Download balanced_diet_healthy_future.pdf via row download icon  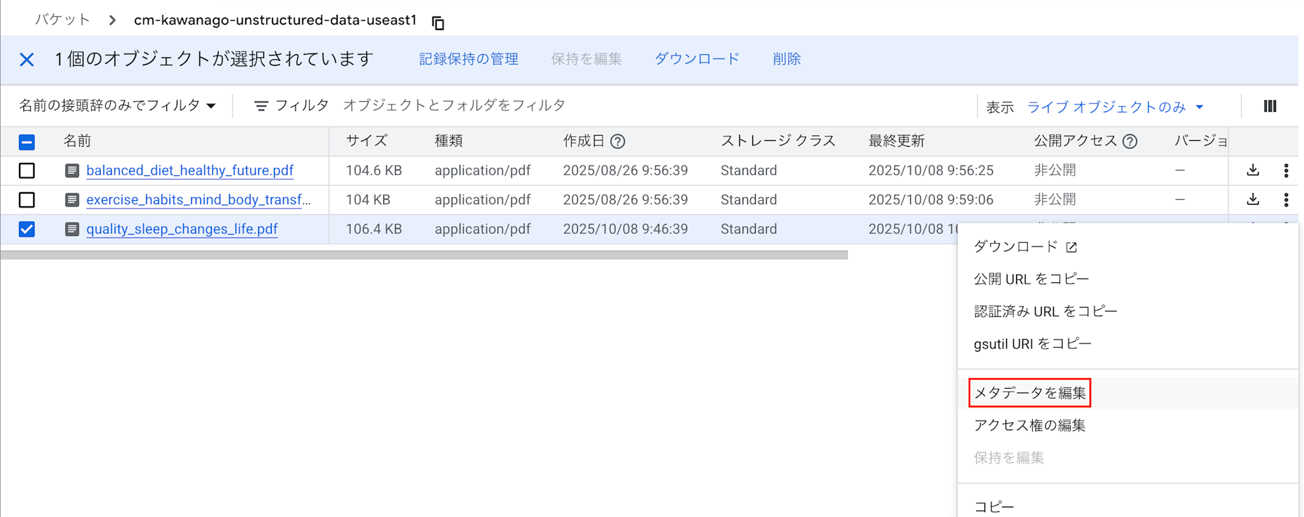click(x=1252, y=170)
